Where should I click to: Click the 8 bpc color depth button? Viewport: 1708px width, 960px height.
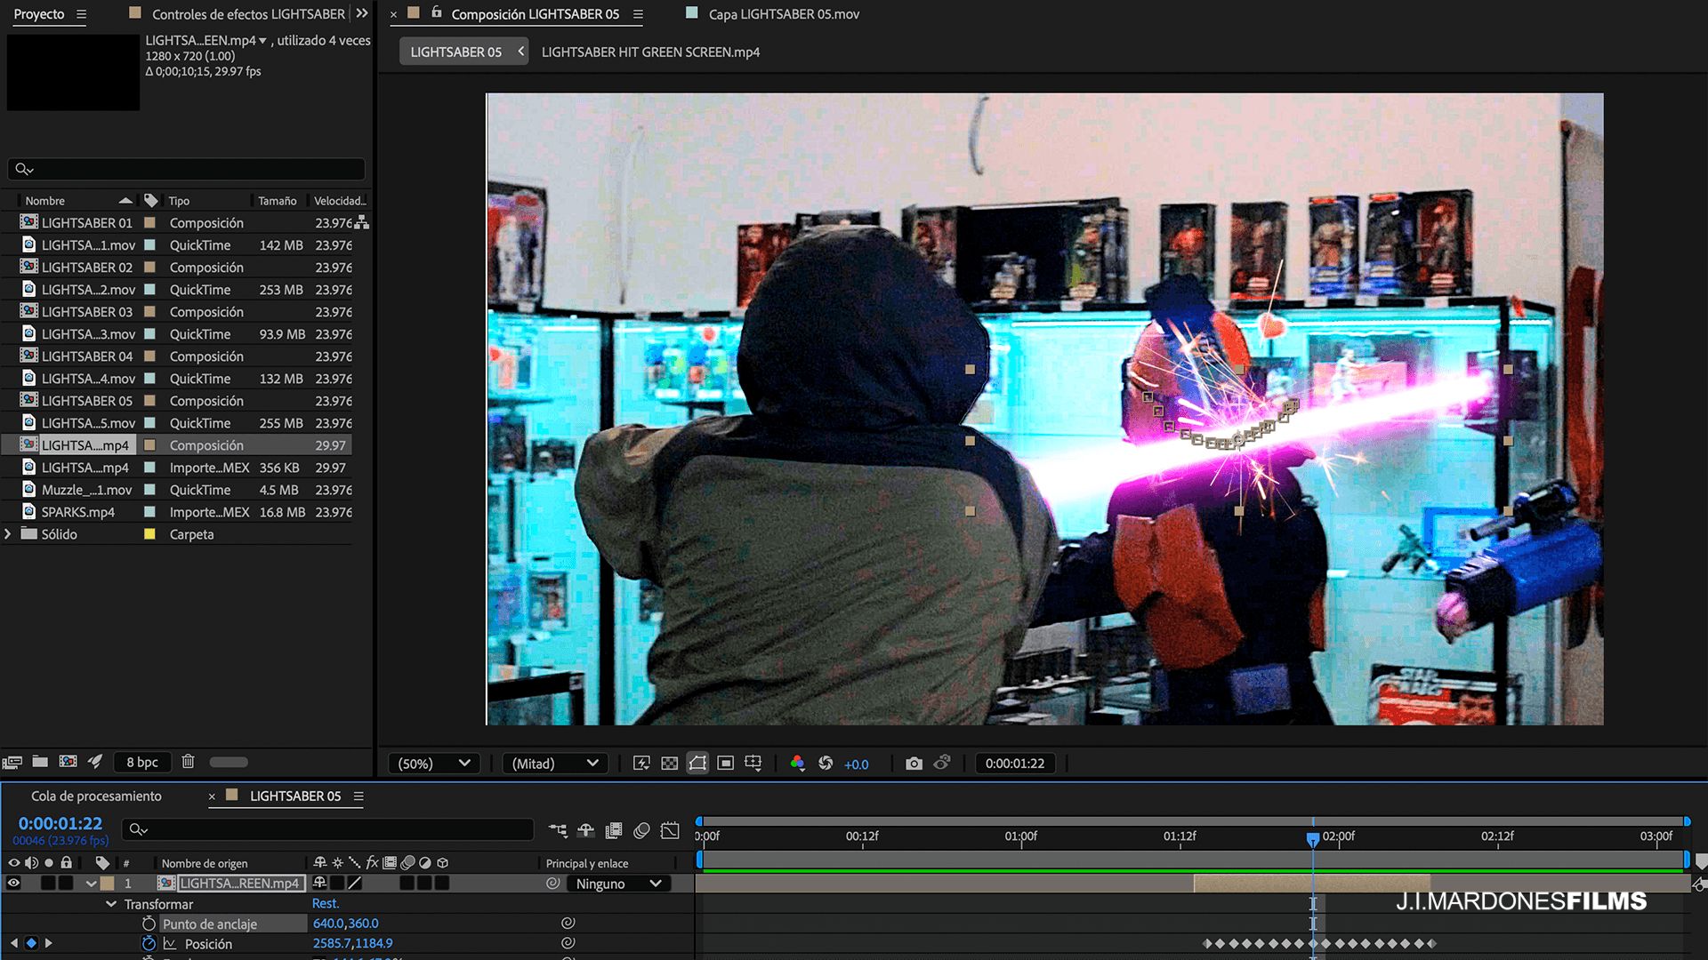pos(142,762)
